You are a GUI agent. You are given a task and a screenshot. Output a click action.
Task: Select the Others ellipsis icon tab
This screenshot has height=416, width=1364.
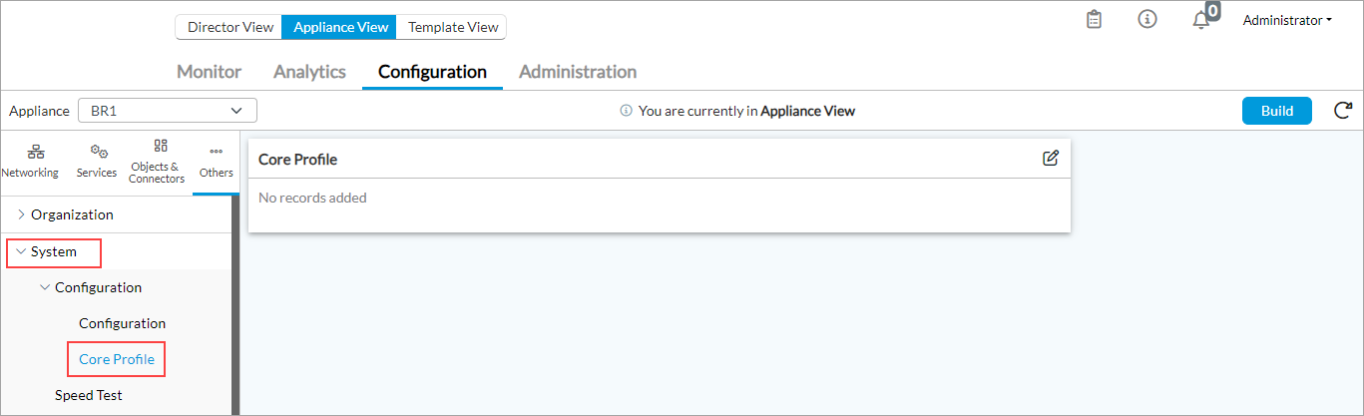216,161
